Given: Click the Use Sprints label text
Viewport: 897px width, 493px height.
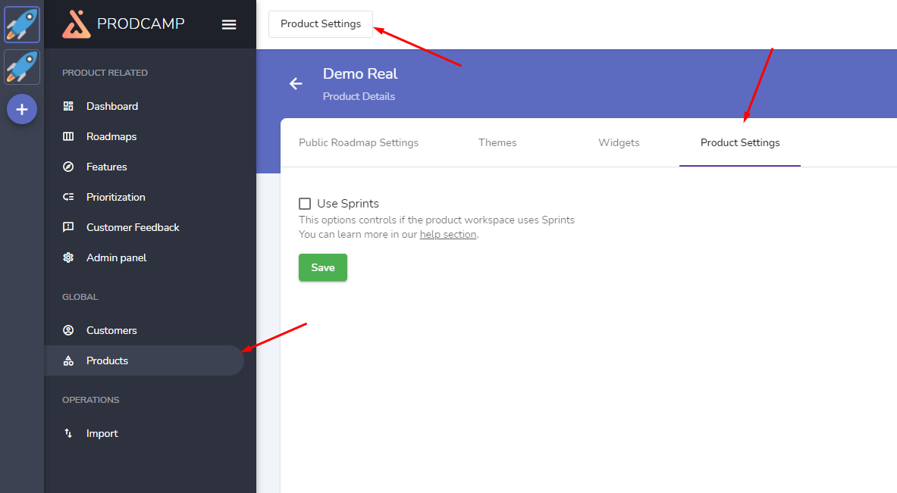Looking at the screenshot, I should pyautogui.click(x=348, y=204).
